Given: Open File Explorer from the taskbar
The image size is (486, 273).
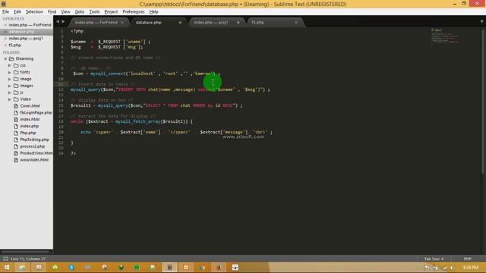Looking at the screenshot, I should pos(22,268).
